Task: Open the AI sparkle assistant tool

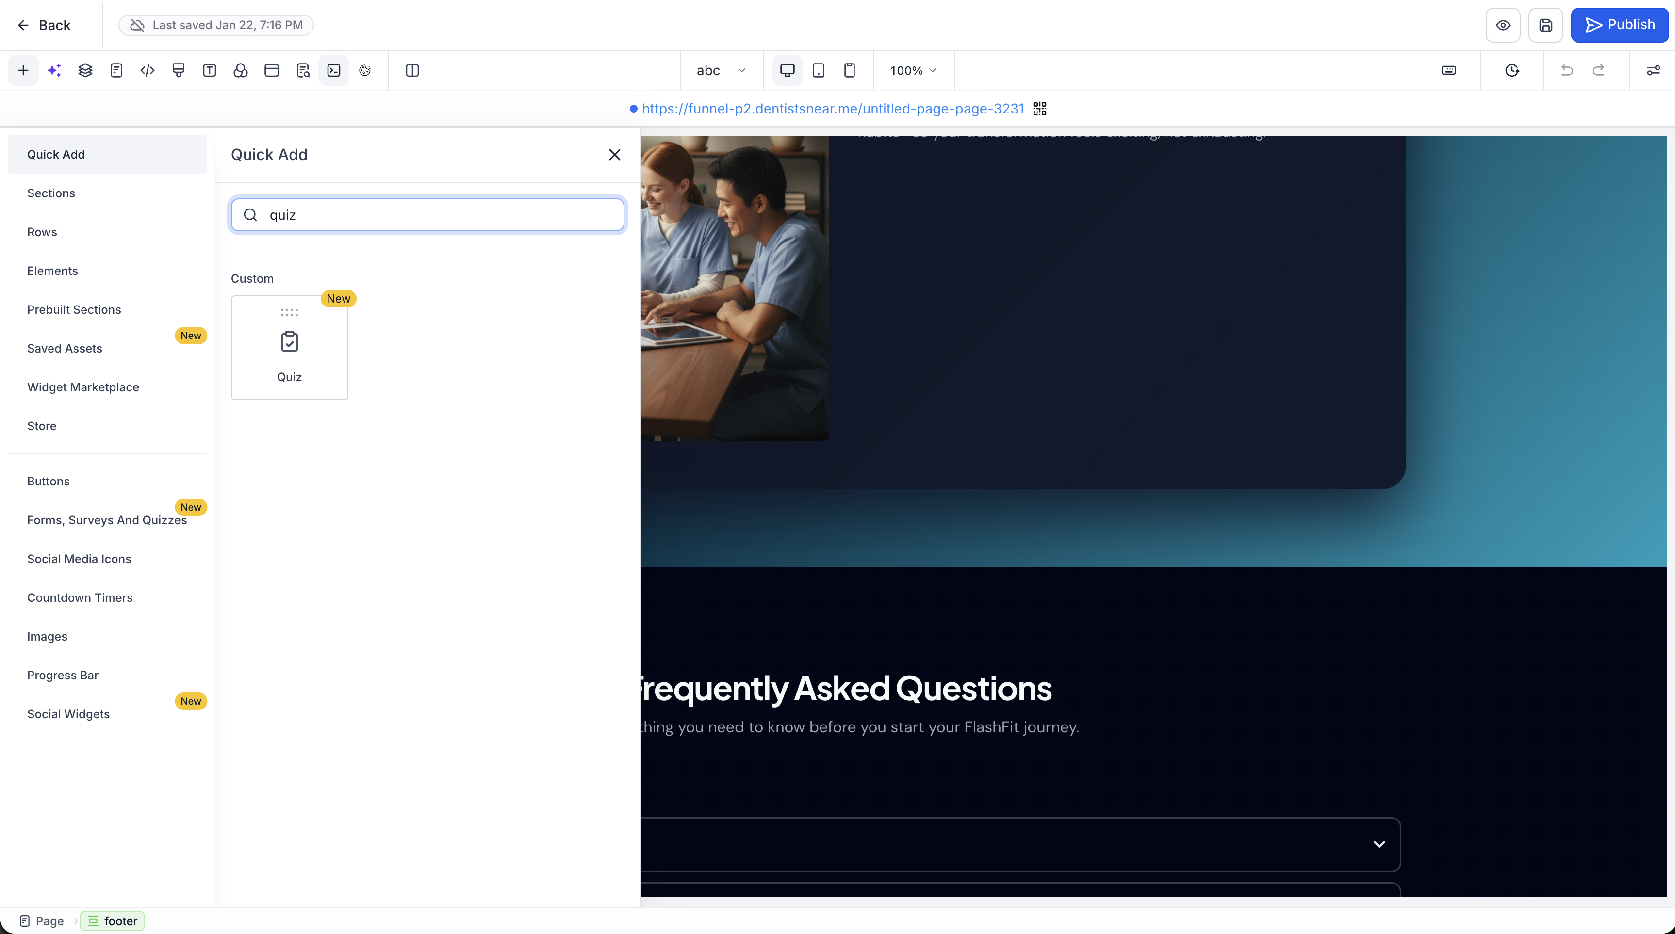Action: 55,70
